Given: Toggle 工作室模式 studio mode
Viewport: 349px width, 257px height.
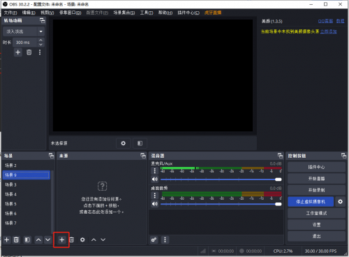Looking at the screenshot, I should [x=316, y=213].
